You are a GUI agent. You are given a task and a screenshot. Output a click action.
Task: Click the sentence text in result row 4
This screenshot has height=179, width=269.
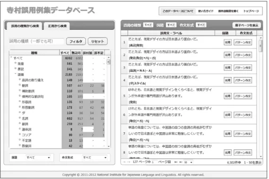163,77
